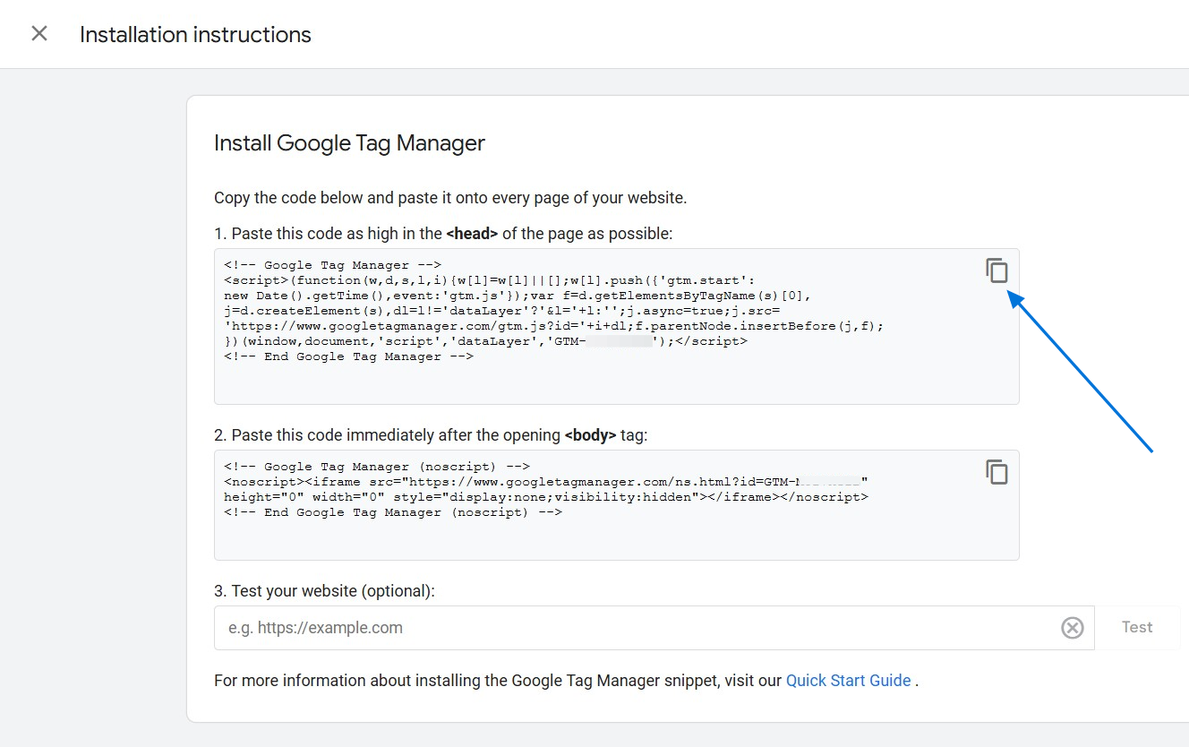Image resolution: width=1189 pixels, height=747 pixels.
Task: Click the 'Test your website (optional)' label
Action: point(324,591)
